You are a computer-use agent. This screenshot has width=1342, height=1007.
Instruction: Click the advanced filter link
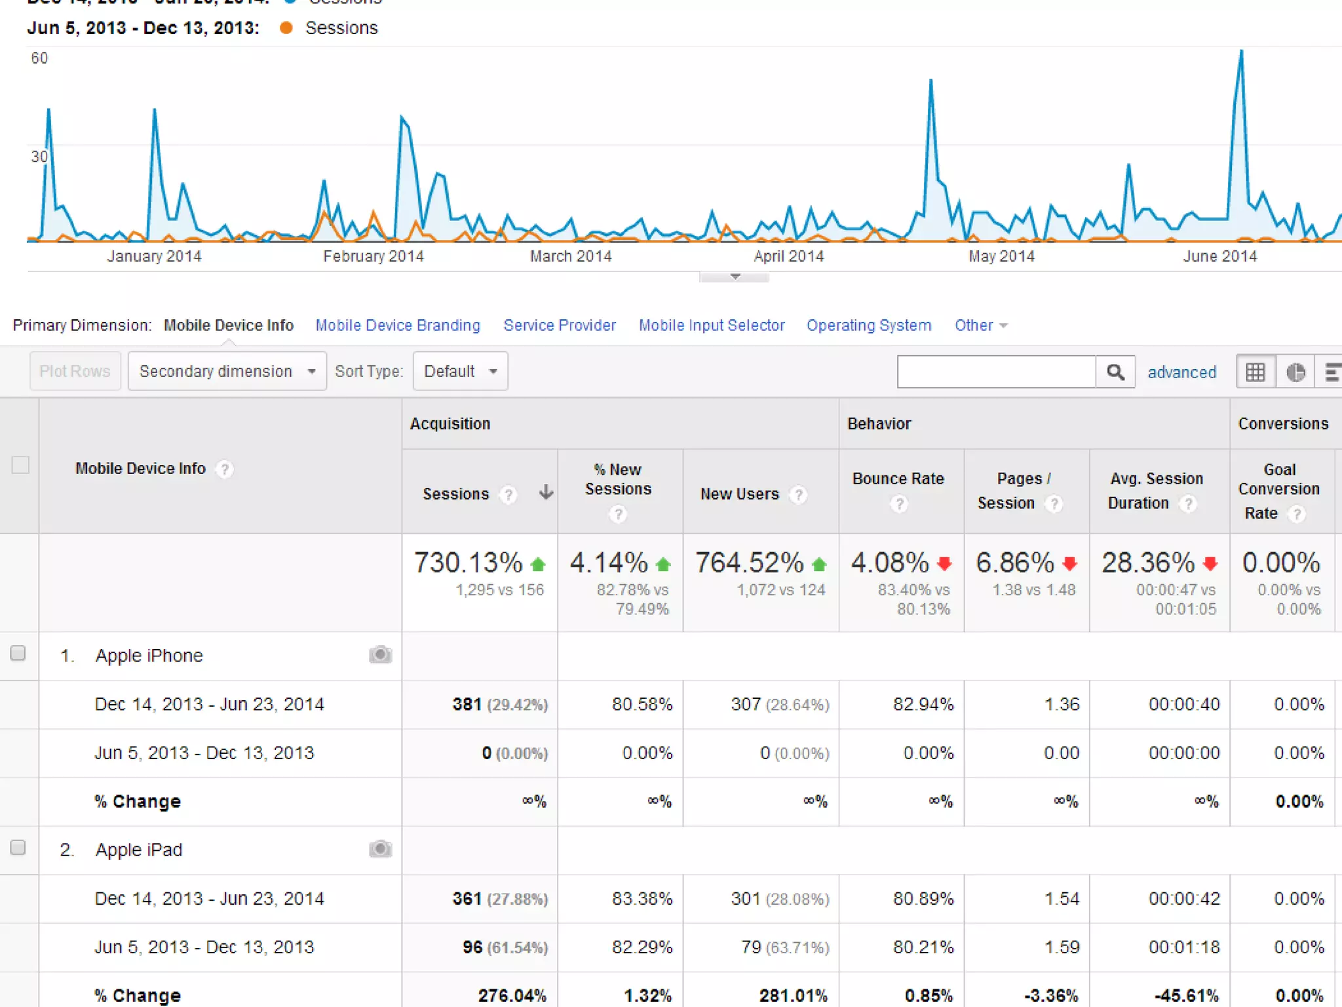coord(1181,372)
